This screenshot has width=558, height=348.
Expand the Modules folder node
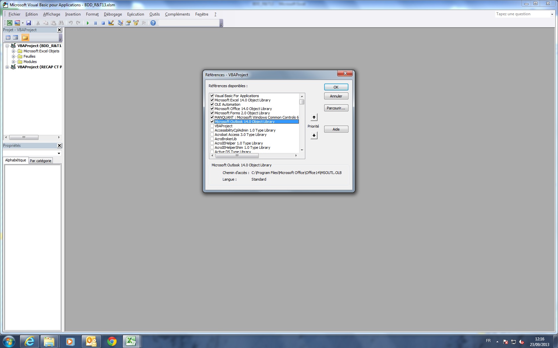point(13,62)
